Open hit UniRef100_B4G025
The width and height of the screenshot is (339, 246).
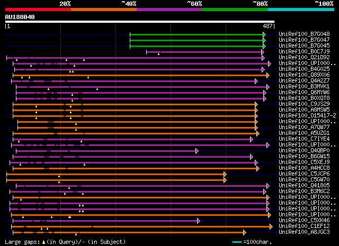click(x=304, y=69)
